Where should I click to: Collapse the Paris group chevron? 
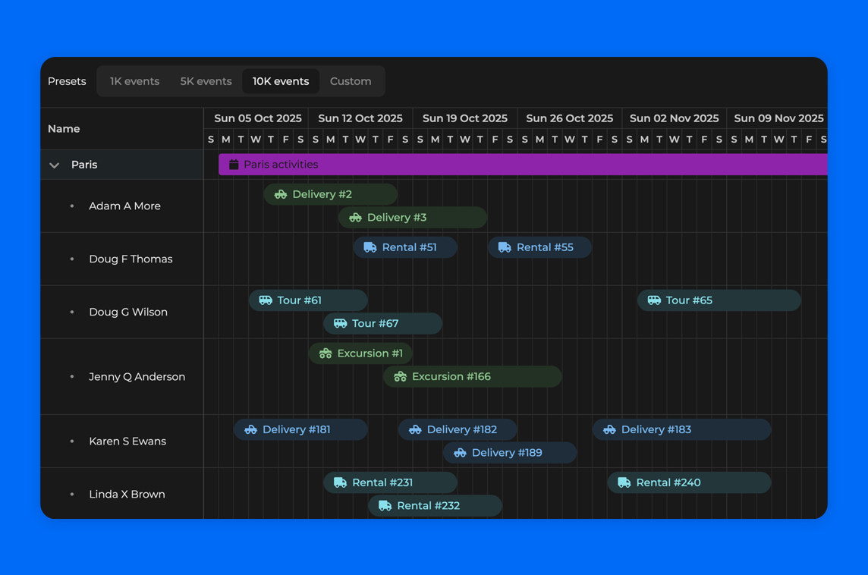click(54, 165)
